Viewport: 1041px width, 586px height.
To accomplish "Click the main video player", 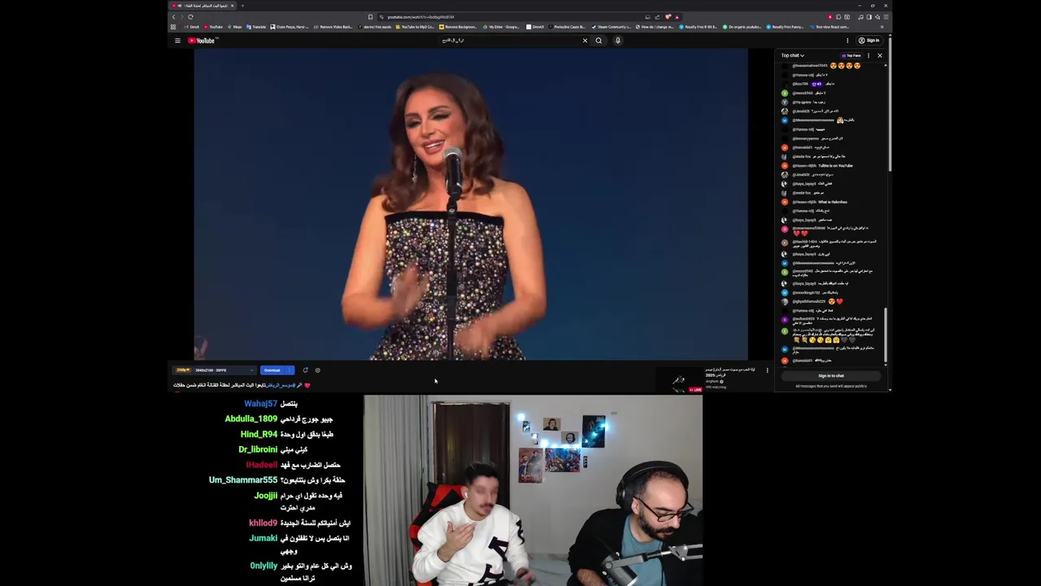I will point(471,203).
